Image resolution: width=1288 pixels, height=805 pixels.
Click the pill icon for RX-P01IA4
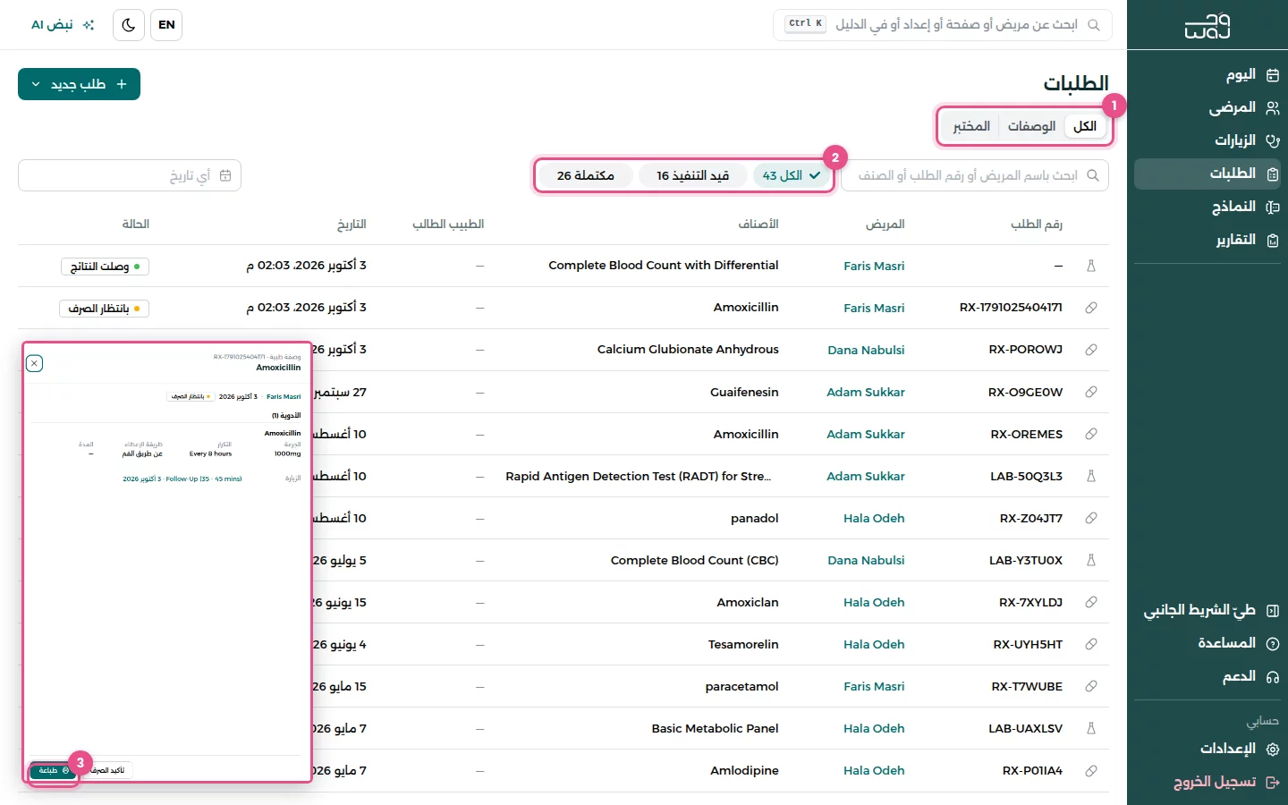(1091, 770)
